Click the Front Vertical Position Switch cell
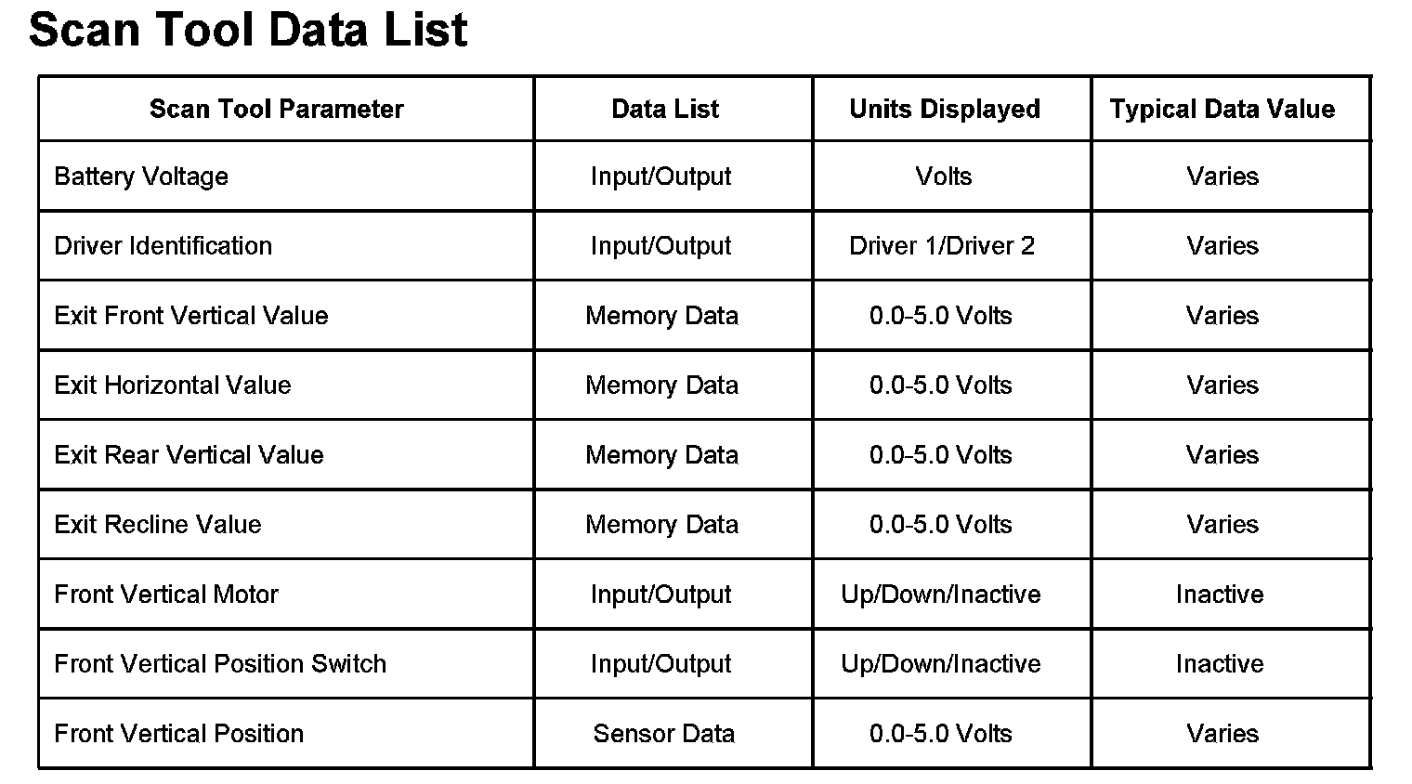Image resolution: width=1412 pixels, height=784 pixels. pos(220,664)
